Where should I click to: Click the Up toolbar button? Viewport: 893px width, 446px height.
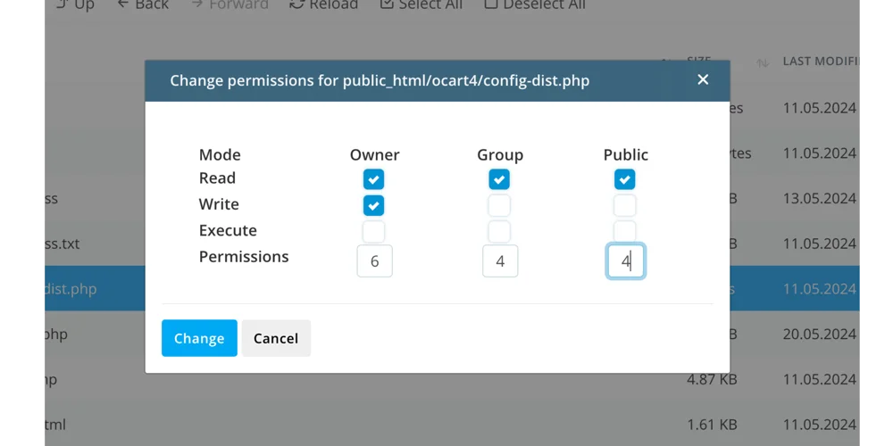pyautogui.click(x=75, y=4)
